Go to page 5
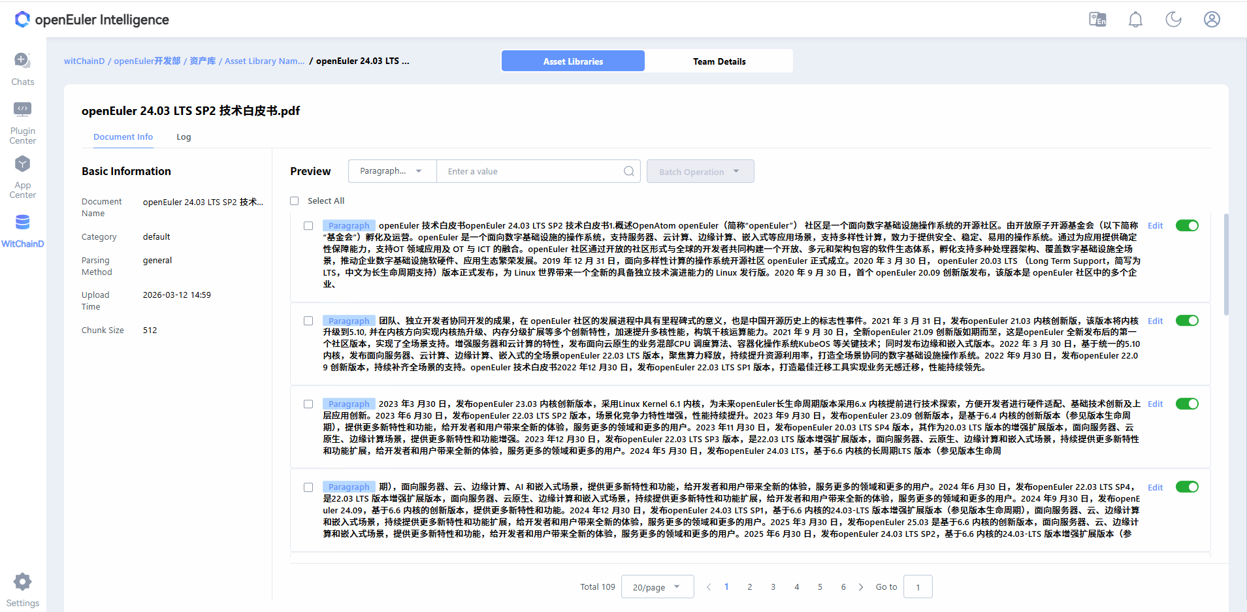 820,587
